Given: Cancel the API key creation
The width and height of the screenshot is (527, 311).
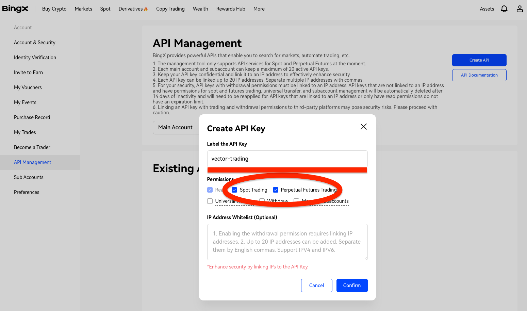Looking at the screenshot, I should point(316,285).
